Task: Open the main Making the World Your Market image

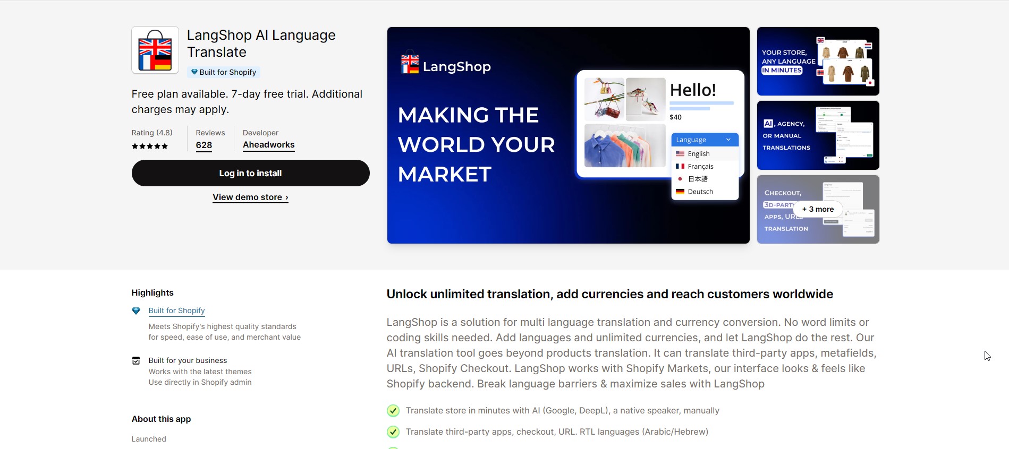Action: (569, 135)
